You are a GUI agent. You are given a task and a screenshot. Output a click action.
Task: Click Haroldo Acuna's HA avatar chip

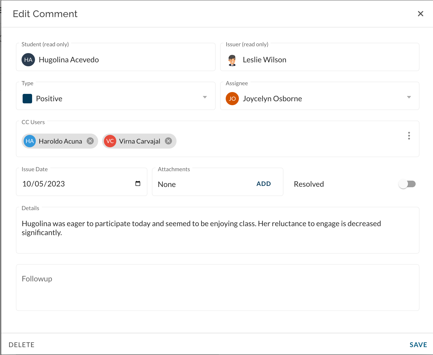[x=30, y=141]
